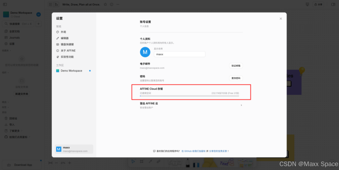Viewport: 339px width, 170px height.
Task: Click the user avatar M in left sidebar
Action: (38, 14)
